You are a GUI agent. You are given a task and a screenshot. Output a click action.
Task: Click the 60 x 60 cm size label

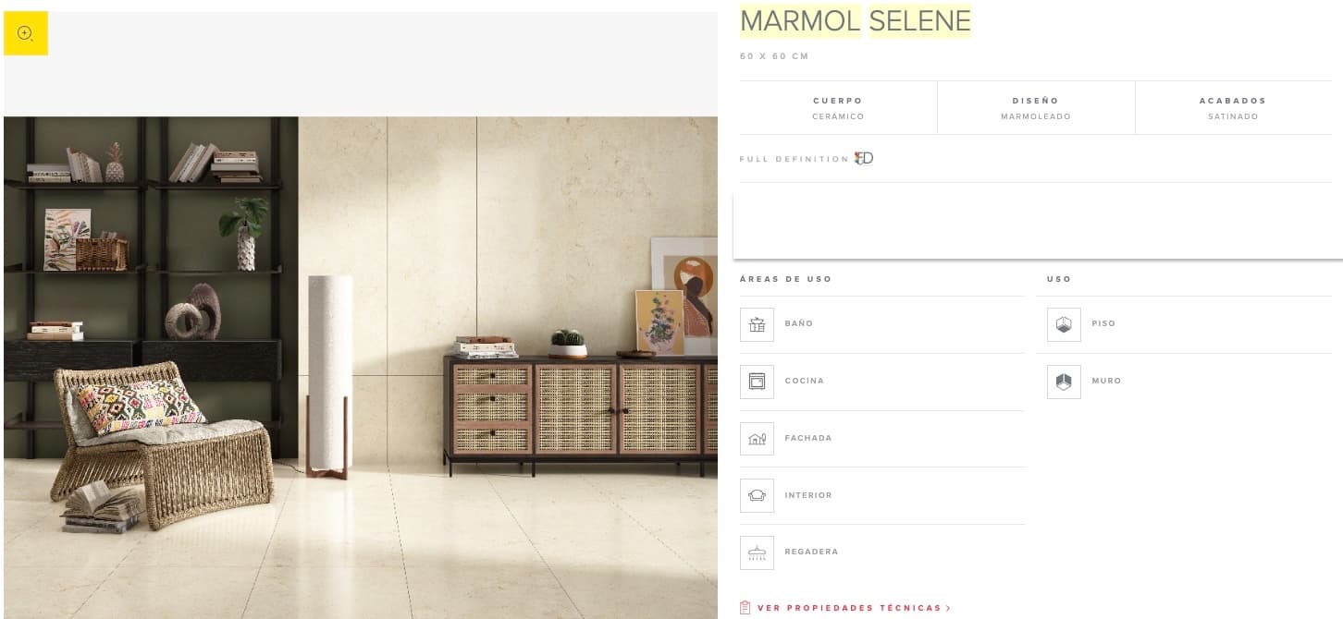click(x=774, y=56)
